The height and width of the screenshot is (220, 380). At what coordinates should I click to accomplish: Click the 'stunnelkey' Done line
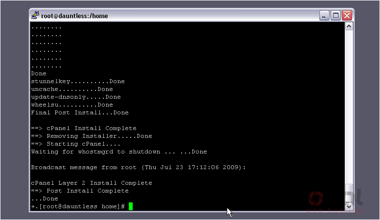tap(78, 81)
